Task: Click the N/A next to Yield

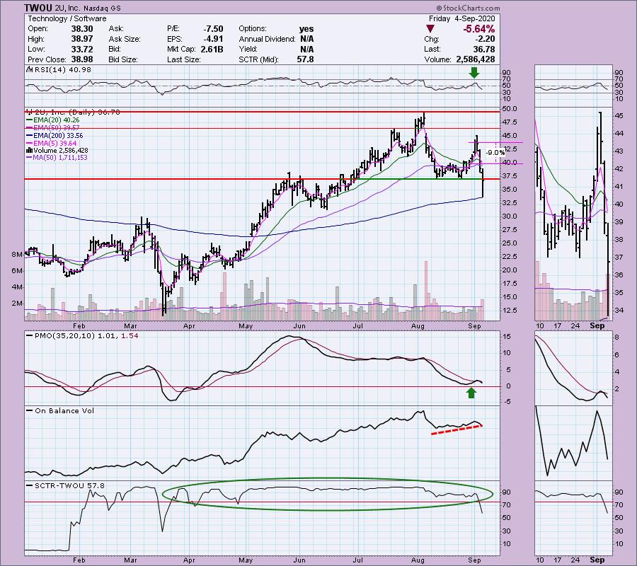Action: click(306, 49)
